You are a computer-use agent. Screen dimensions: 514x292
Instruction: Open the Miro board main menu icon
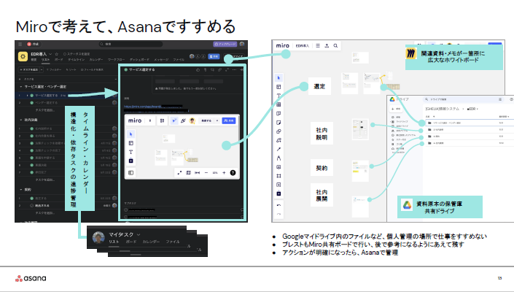pos(318,45)
